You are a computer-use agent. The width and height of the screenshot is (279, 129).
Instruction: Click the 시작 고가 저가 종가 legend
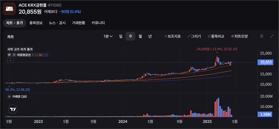[x=20, y=49]
